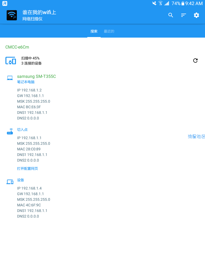Switch to the 搜索 tab
This screenshot has width=205, height=273.
coord(94,31)
